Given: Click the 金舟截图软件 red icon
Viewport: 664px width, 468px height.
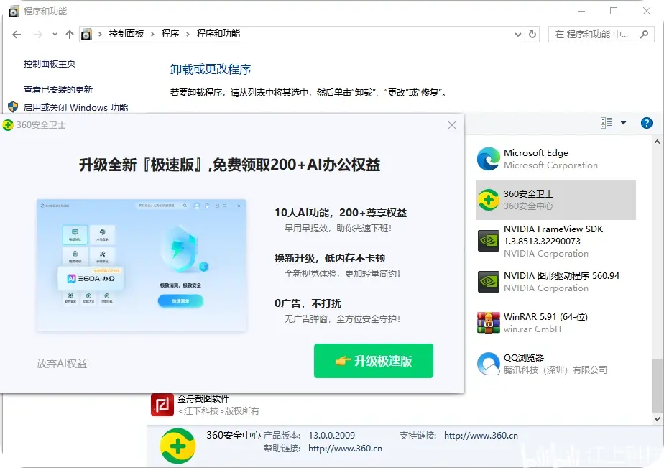Looking at the screenshot, I should pyautogui.click(x=162, y=405).
